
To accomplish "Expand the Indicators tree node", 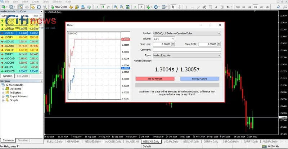I will 3,92.
